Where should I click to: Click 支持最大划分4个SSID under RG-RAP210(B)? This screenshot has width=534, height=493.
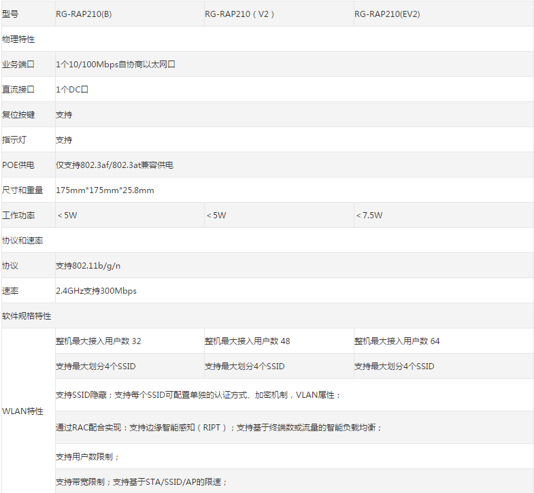coord(96,367)
